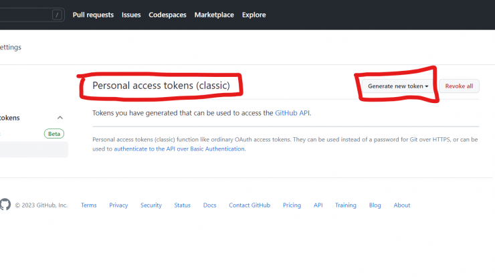Go to Codespaces in top navigation
This screenshot has height=277, width=495.
click(167, 15)
